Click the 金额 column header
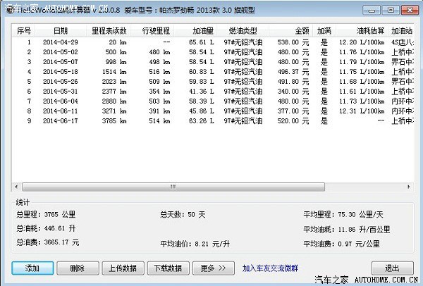Screen dimensions: 423x286 point(301,32)
